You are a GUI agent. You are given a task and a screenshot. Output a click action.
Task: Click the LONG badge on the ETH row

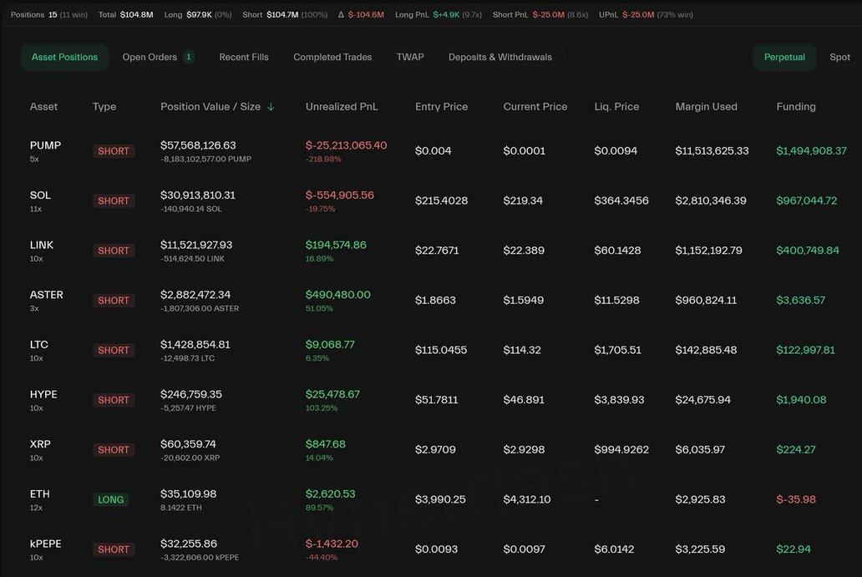111,499
